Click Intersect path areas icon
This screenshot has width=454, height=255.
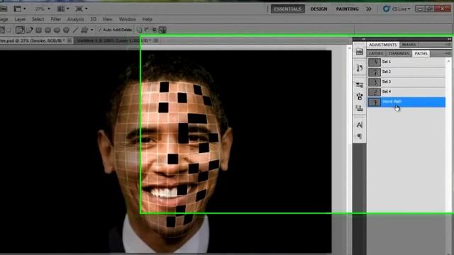click(x=155, y=30)
